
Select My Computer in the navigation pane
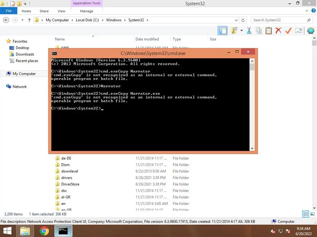(x=24, y=74)
